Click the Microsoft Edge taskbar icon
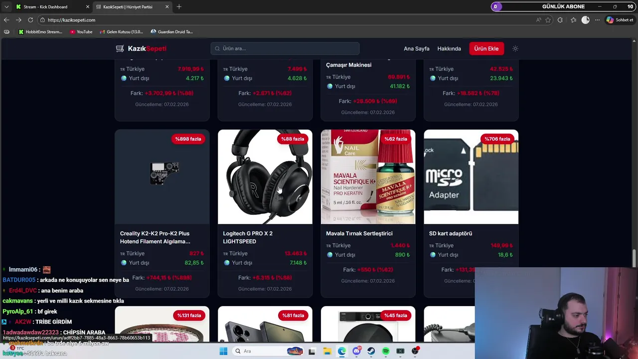The height and width of the screenshot is (359, 638). (342, 351)
